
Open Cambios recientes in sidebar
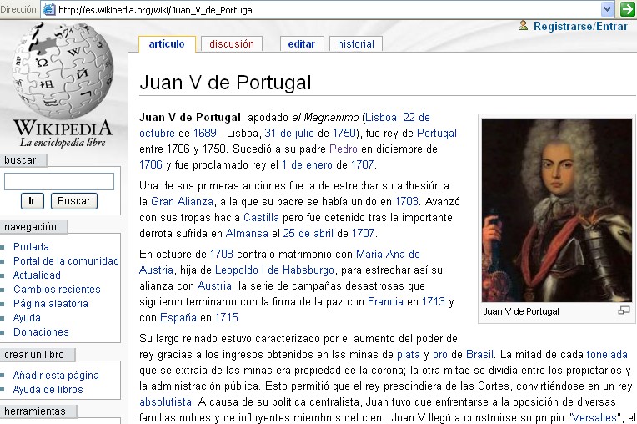[57, 290]
